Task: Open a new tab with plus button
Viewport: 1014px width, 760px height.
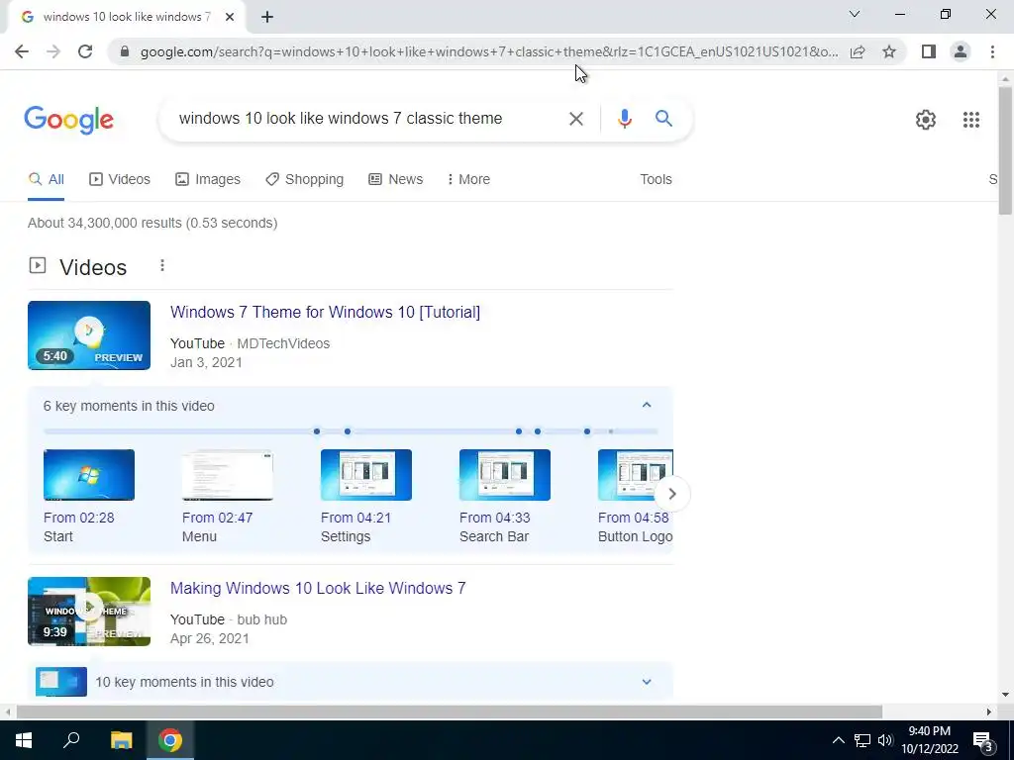Action: pos(267,18)
